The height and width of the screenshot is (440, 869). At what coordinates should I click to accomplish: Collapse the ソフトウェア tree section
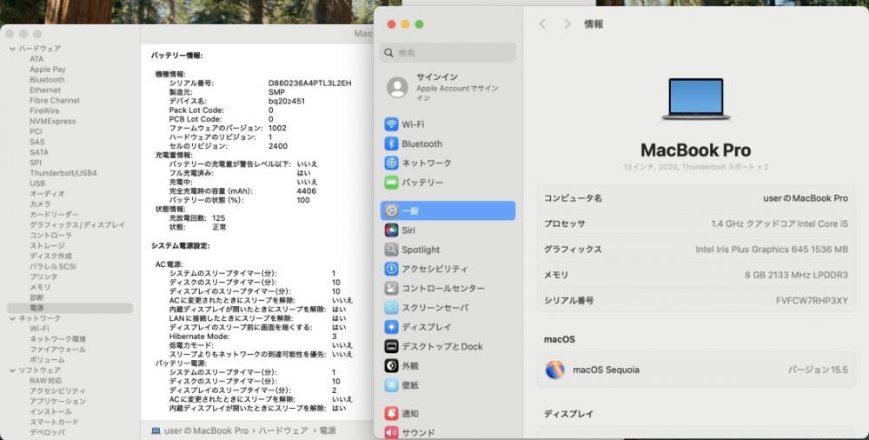click(12, 370)
